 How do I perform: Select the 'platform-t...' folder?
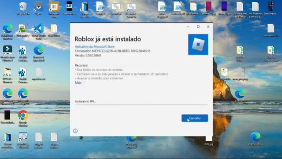(193, 8)
